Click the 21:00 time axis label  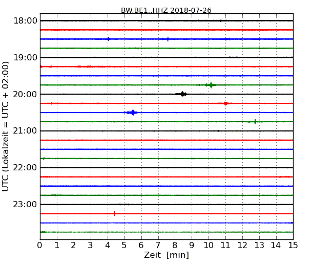click(25, 131)
